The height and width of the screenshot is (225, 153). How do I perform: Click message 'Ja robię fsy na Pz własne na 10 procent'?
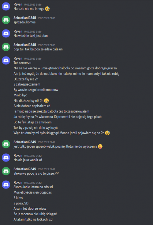[58, 117]
